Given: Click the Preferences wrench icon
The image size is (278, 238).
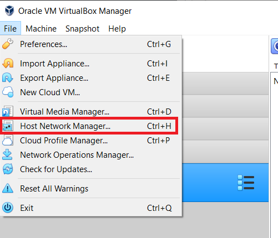Looking at the screenshot, I should click(8, 44).
